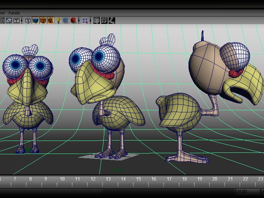This screenshot has width=264, height=198.
Task: Jump to frame 8 on the timeline
Action: (x=31, y=179)
